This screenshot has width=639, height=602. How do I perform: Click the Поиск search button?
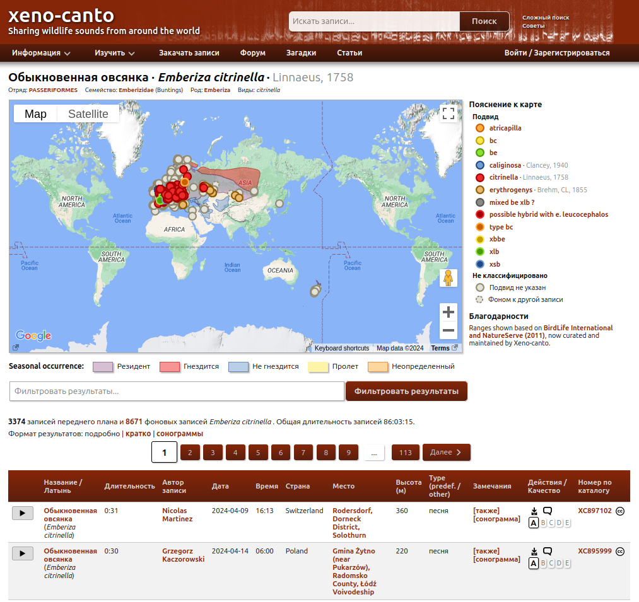(484, 21)
